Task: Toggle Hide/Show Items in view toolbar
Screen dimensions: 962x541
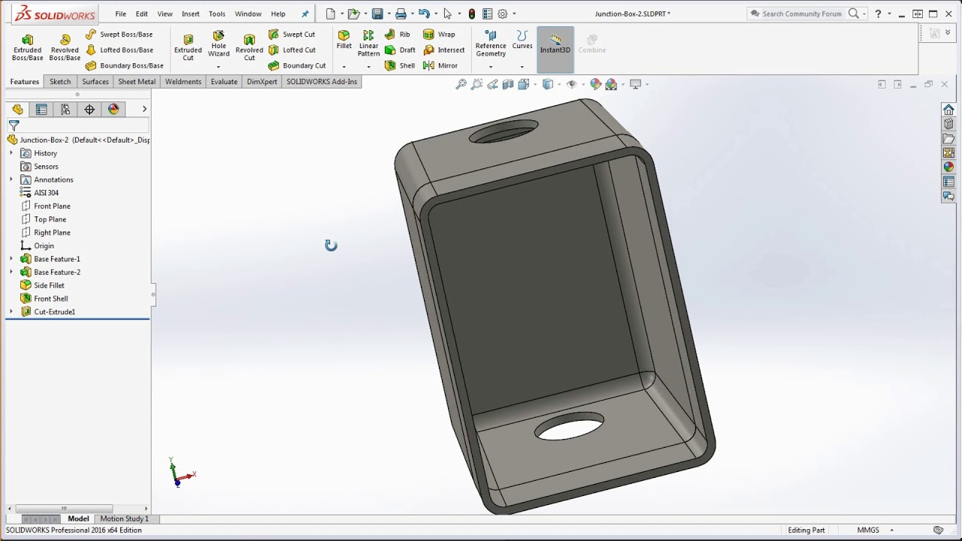Action: 572,84
